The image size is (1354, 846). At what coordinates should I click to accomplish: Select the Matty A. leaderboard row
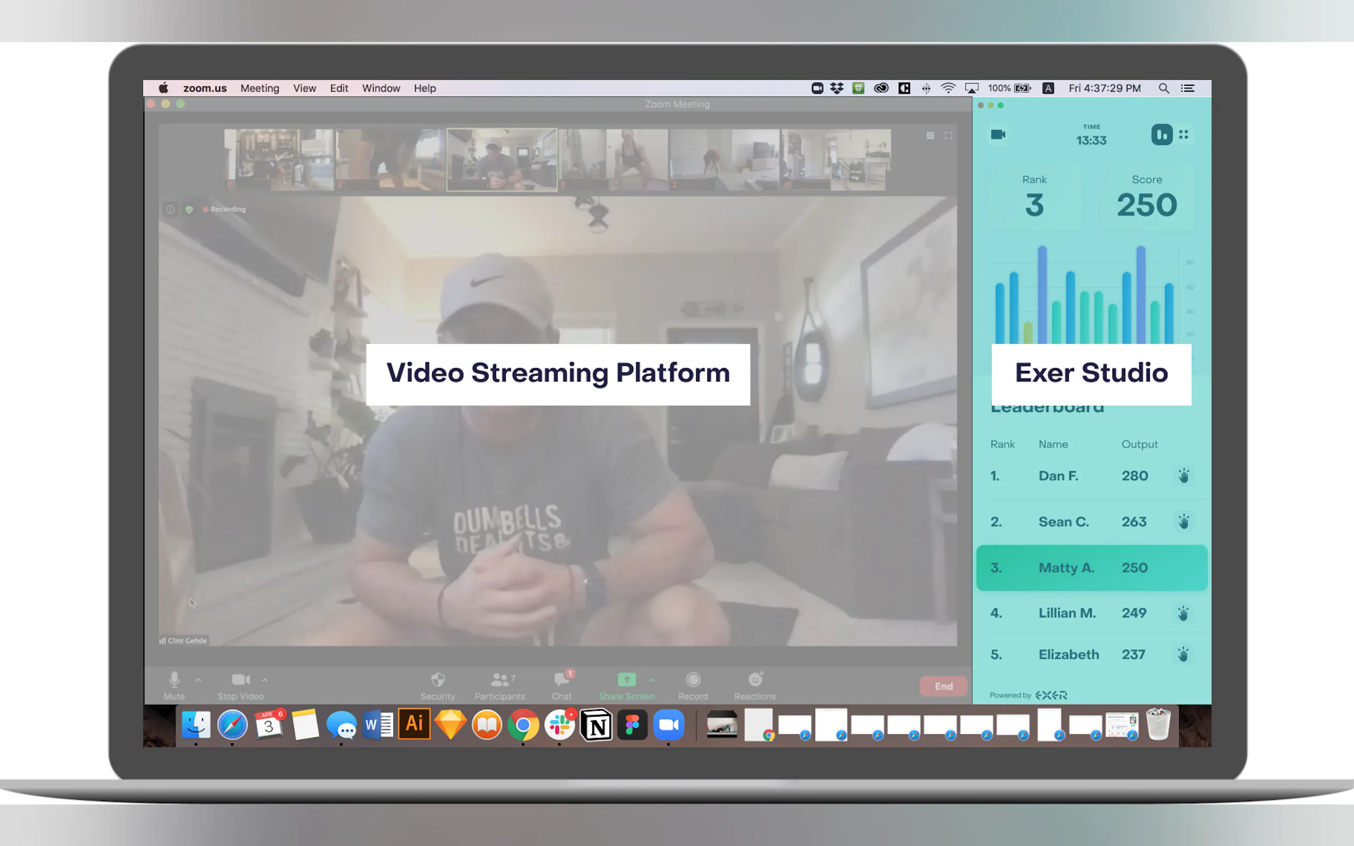click(x=1092, y=567)
